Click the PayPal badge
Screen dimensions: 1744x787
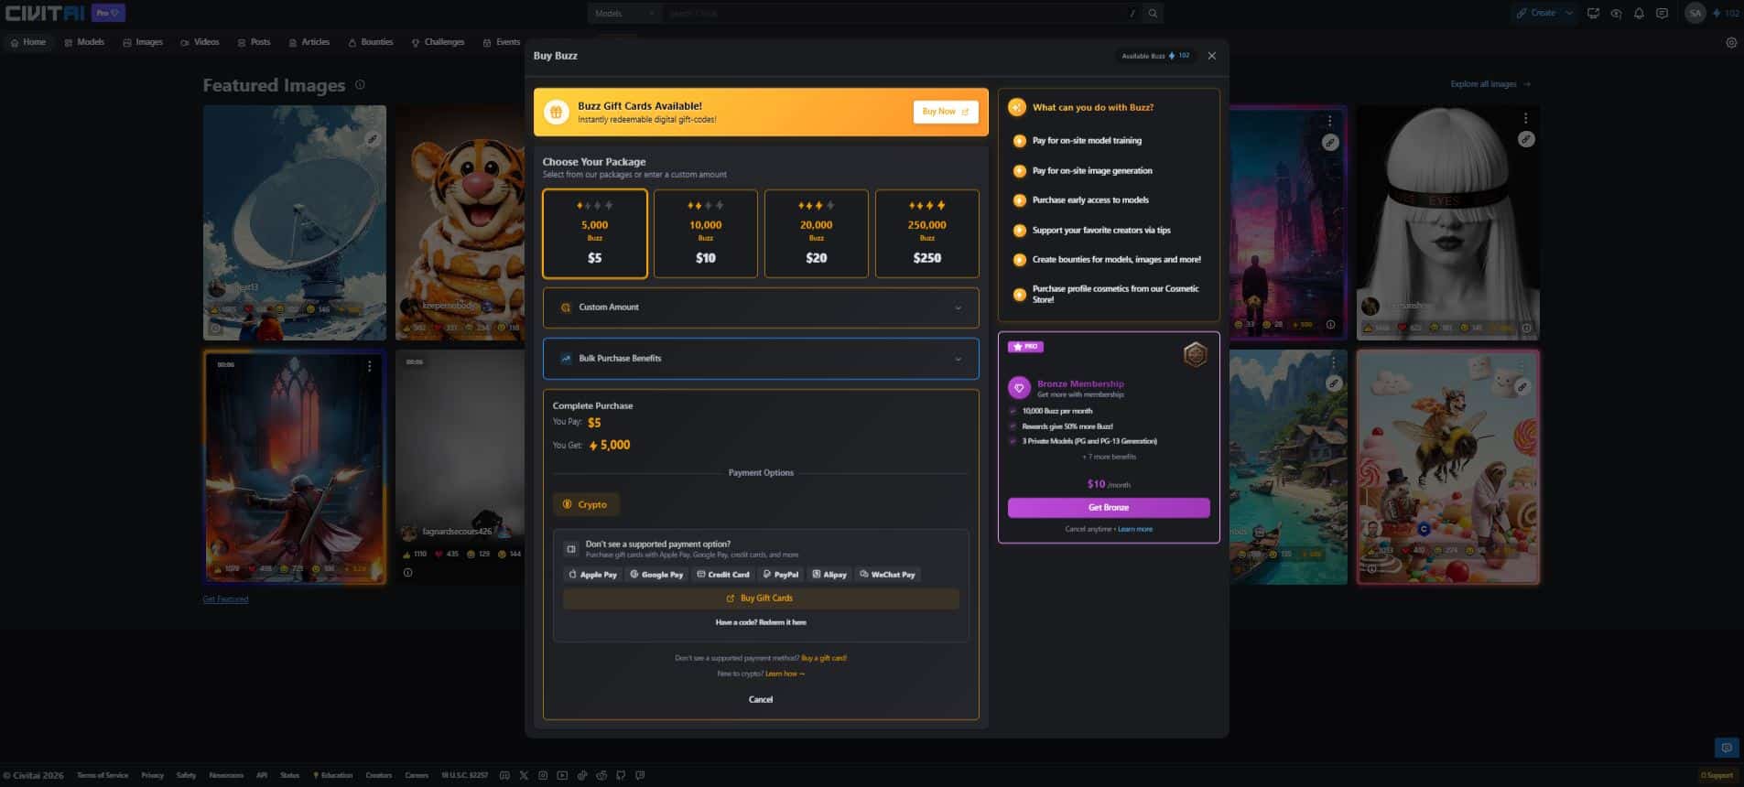click(x=780, y=575)
